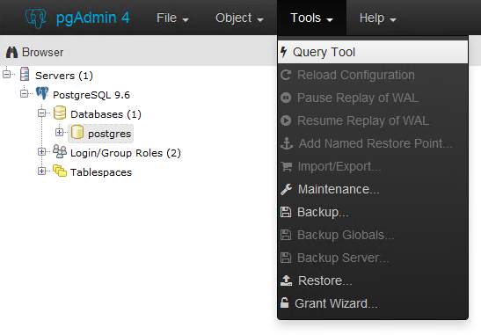Click the PostgreSQL 9.6 elephant icon
481x335 pixels.
pyautogui.click(x=42, y=93)
